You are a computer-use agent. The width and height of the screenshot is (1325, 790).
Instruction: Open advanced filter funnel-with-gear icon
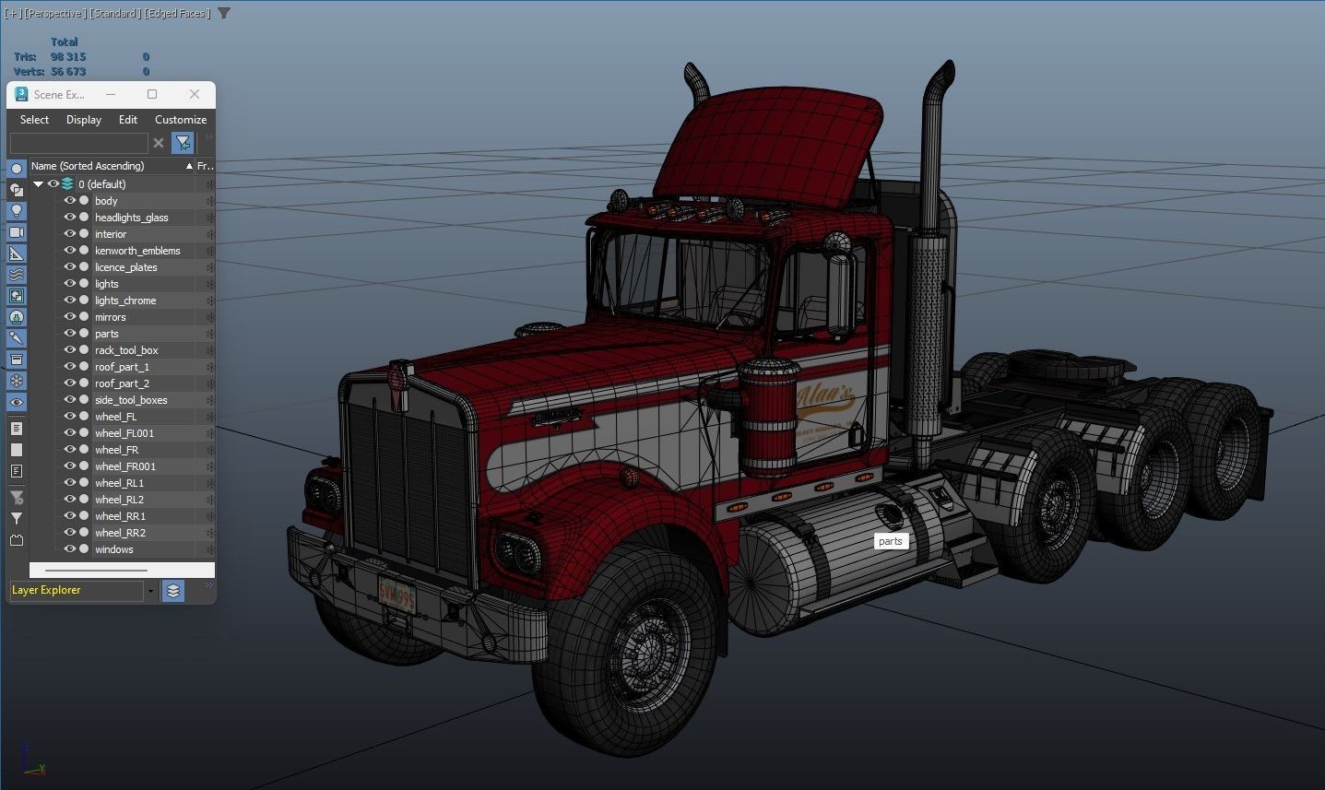click(17, 498)
